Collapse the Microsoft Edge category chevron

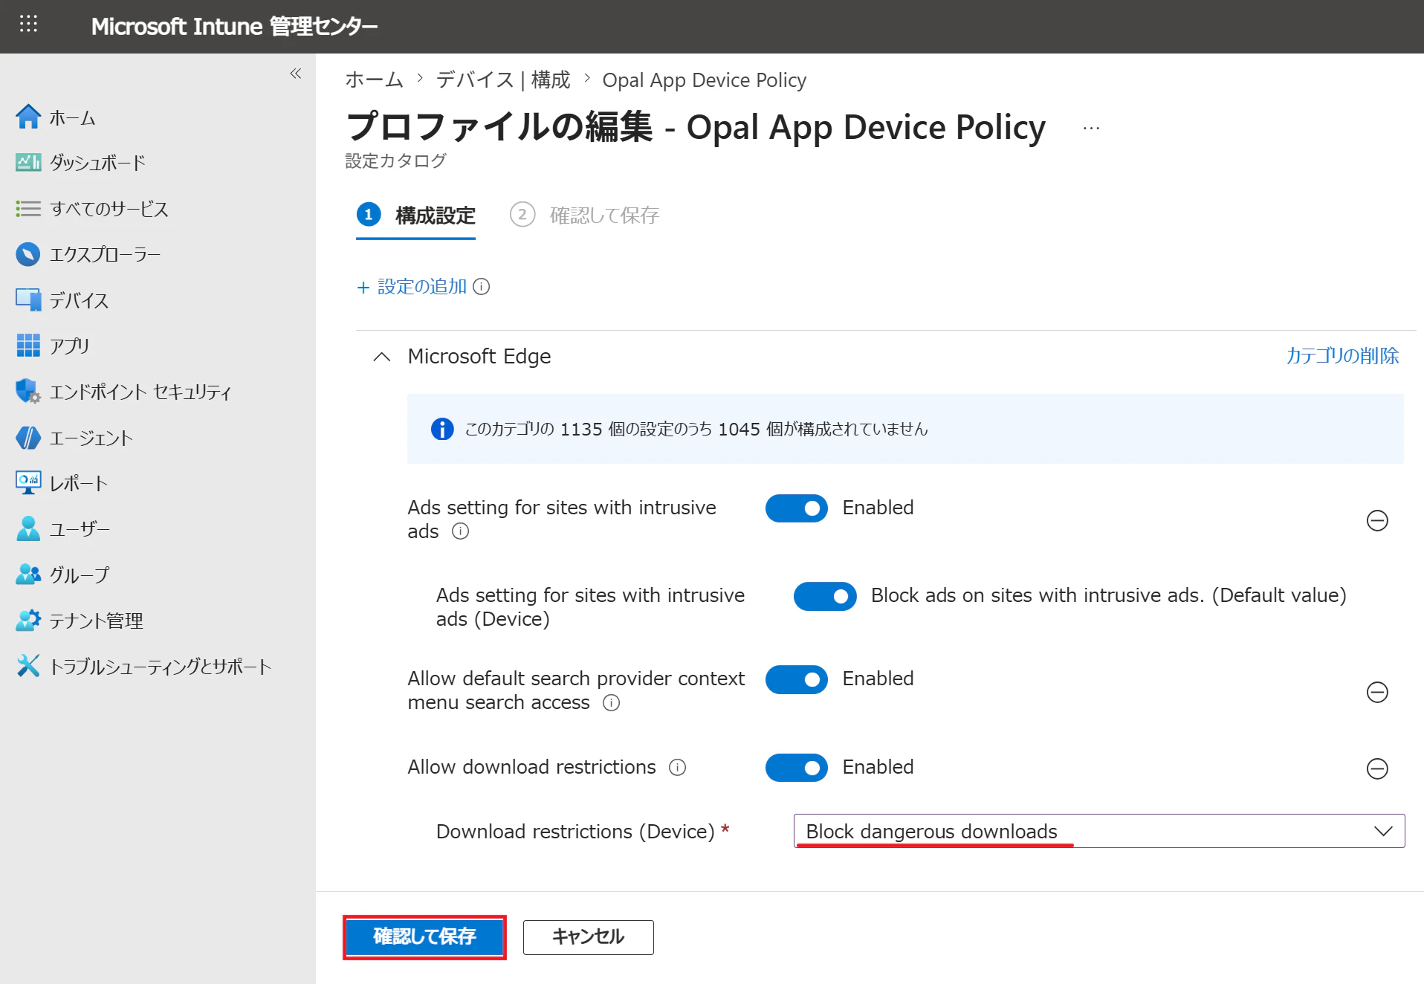[381, 357]
